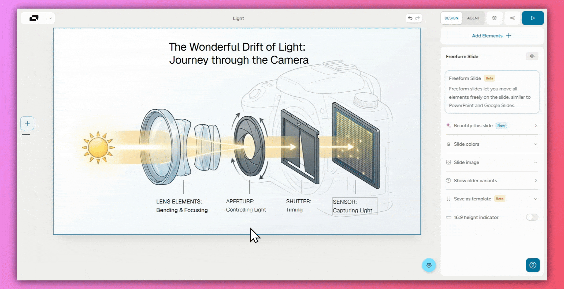
Task: Open Beautify this slide option
Action: coord(491,126)
